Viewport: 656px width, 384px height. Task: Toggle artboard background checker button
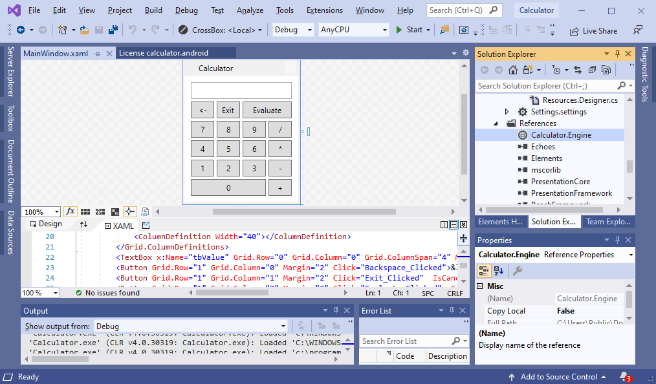coord(115,212)
